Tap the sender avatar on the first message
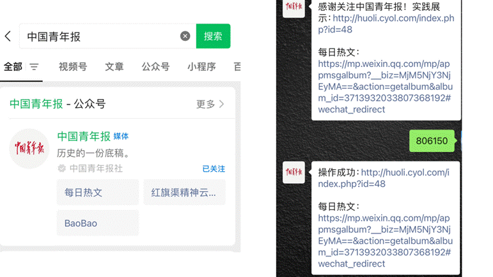This screenshot has height=277, width=493. pos(294,8)
